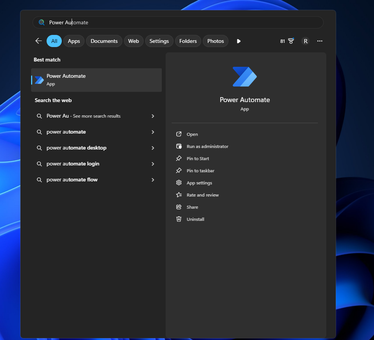This screenshot has height=340, width=374.
Task: Switch to the Apps filter tab
Action: pyautogui.click(x=74, y=41)
